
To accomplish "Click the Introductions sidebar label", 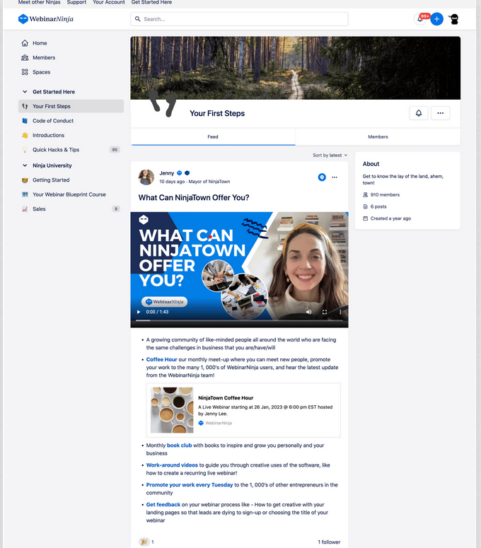I will (x=49, y=135).
